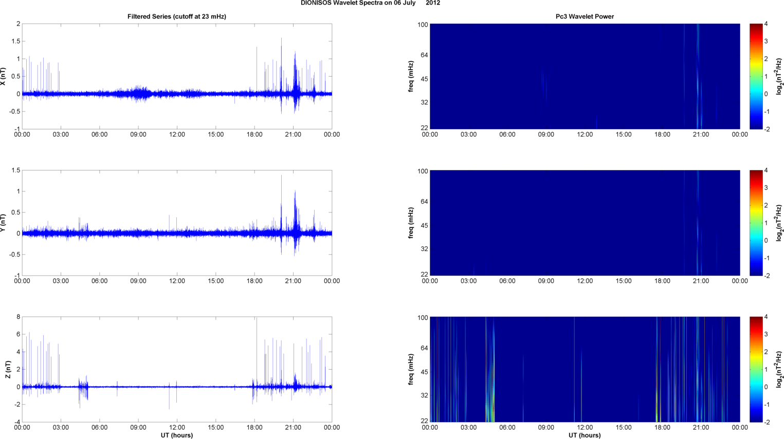Click the '8' tick on the Z plot axis
The image size is (784, 439).
pos(18,317)
